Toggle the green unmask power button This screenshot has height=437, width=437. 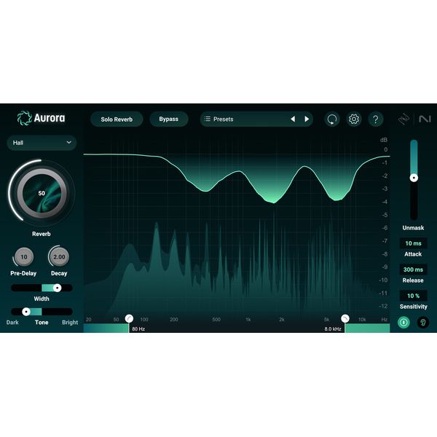[x=404, y=322]
